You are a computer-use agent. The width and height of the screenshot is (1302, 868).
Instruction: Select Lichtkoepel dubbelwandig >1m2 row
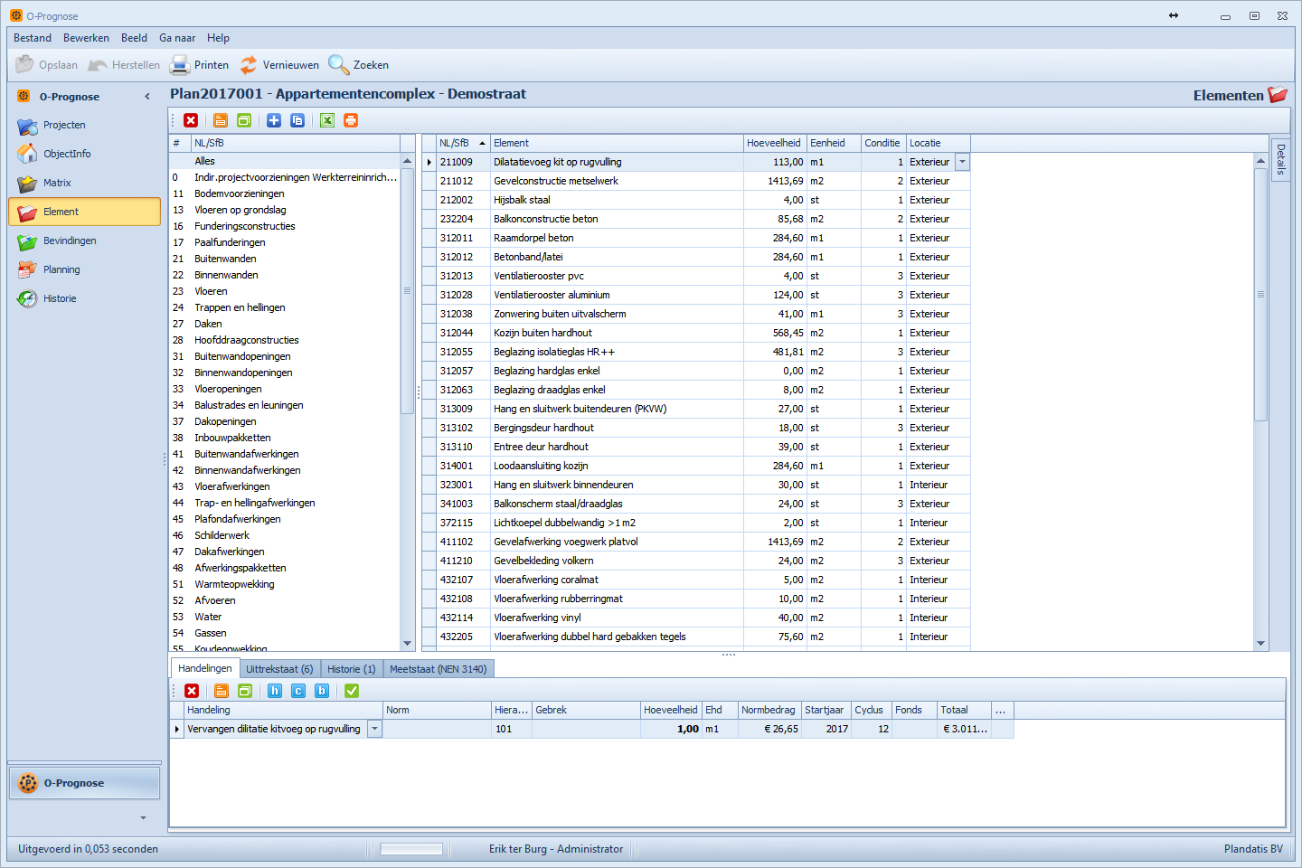point(696,523)
